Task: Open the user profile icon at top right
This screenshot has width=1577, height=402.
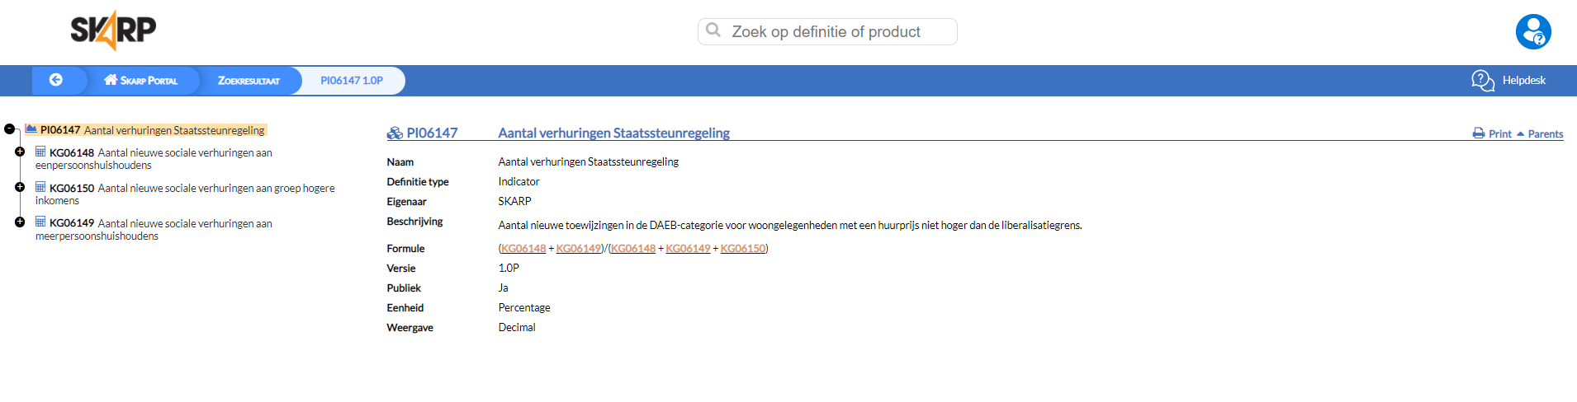Action: 1532,32
